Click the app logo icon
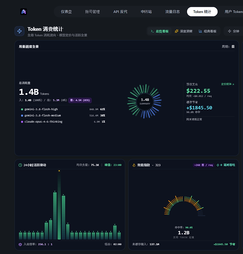Image resolution: width=243 pixels, height=254 pixels. (x=23, y=12)
